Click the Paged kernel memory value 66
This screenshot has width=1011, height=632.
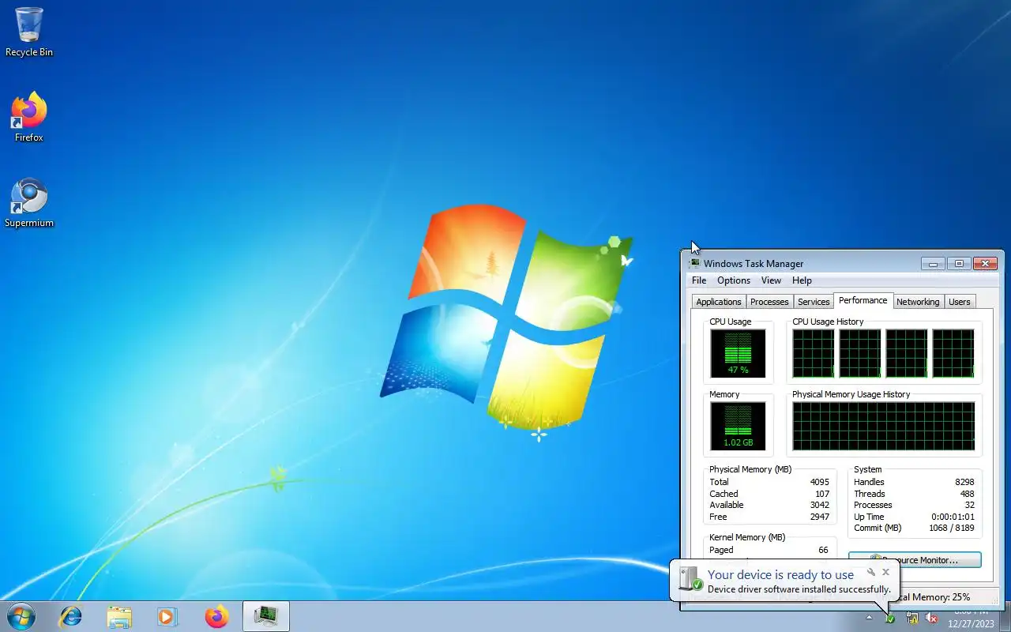click(823, 550)
